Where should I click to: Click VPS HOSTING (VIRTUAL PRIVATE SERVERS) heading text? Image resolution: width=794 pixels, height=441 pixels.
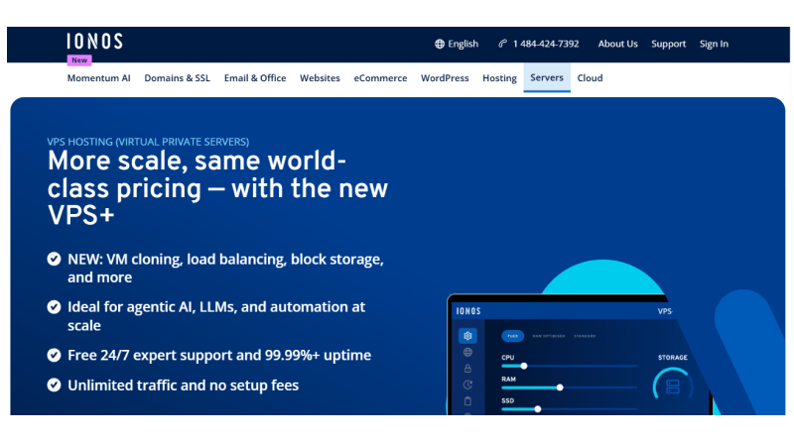tap(148, 142)
